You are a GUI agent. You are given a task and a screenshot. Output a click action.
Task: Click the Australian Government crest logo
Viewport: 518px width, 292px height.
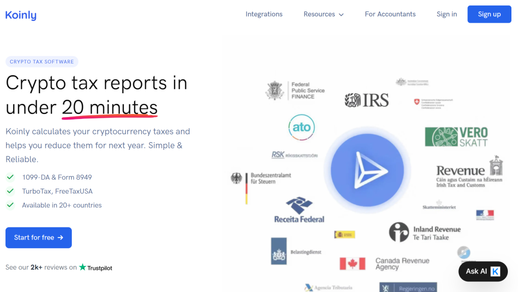tap(412, 82)
